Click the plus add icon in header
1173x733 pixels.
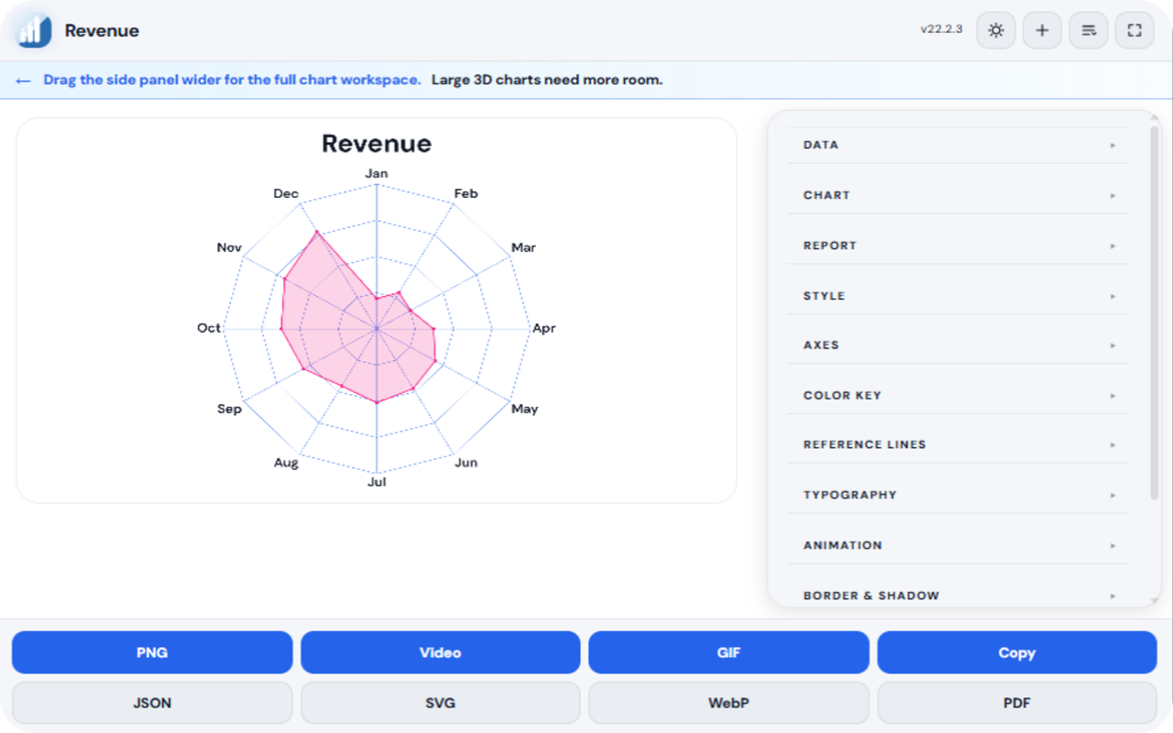coord(1042,30)
